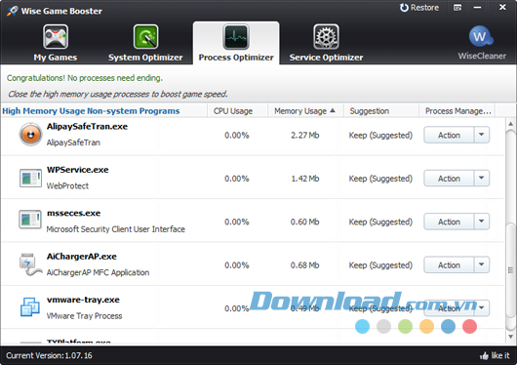517x365 pixels.
Task: Click the WebProtect description text
Action: (x=67, y=186)
